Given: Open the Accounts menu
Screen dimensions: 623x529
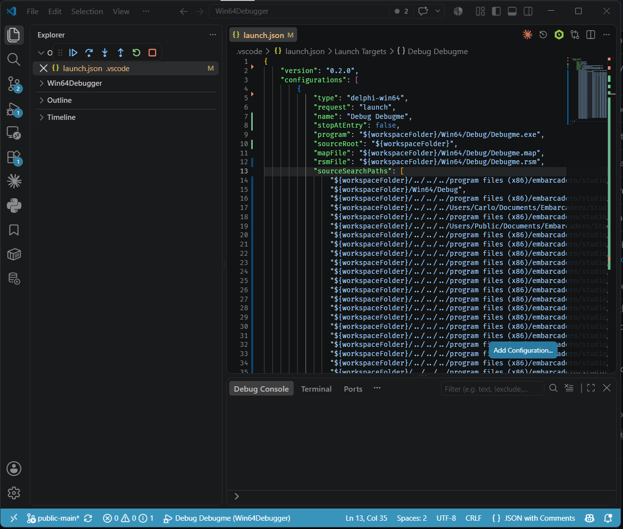Looking at the screenshot, I should (x=14, y=469).
